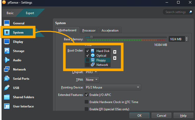
Task: Click the Hard Disk icon in boot order
Action: click(93, 51)
